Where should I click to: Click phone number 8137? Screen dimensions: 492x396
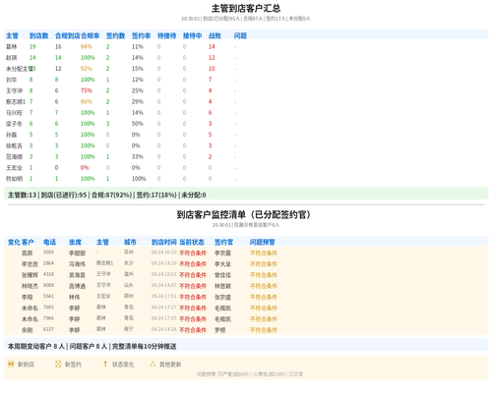point(48,329)
